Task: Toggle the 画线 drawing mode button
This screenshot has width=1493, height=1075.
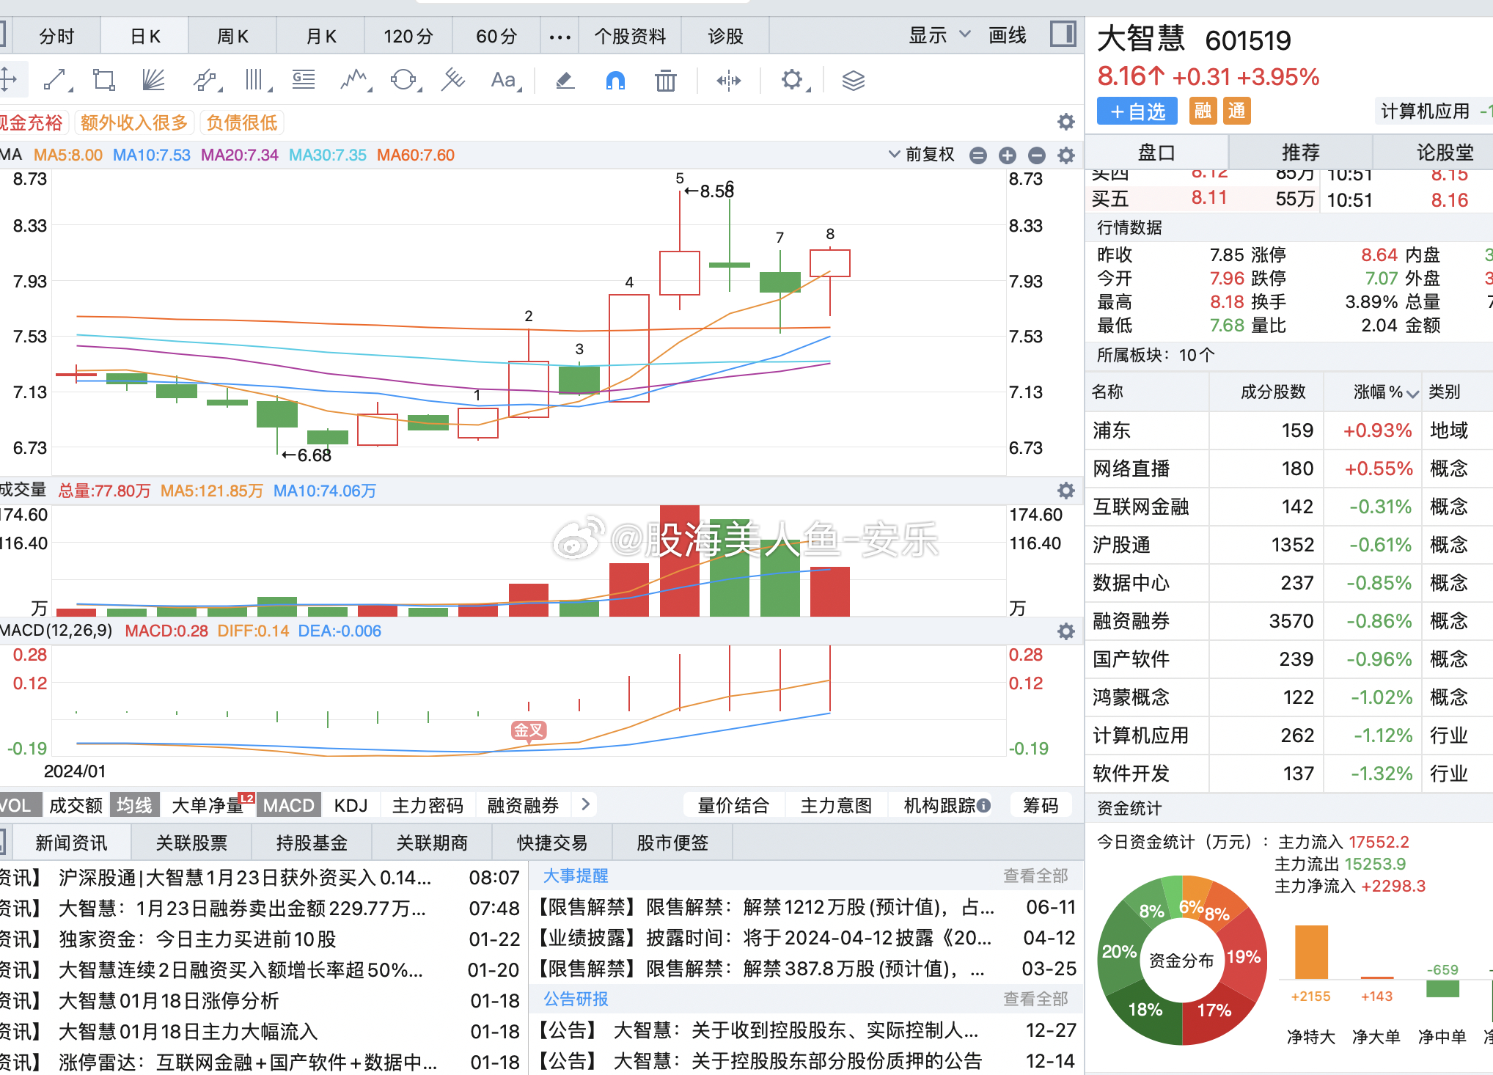Action: point(1008,35)
